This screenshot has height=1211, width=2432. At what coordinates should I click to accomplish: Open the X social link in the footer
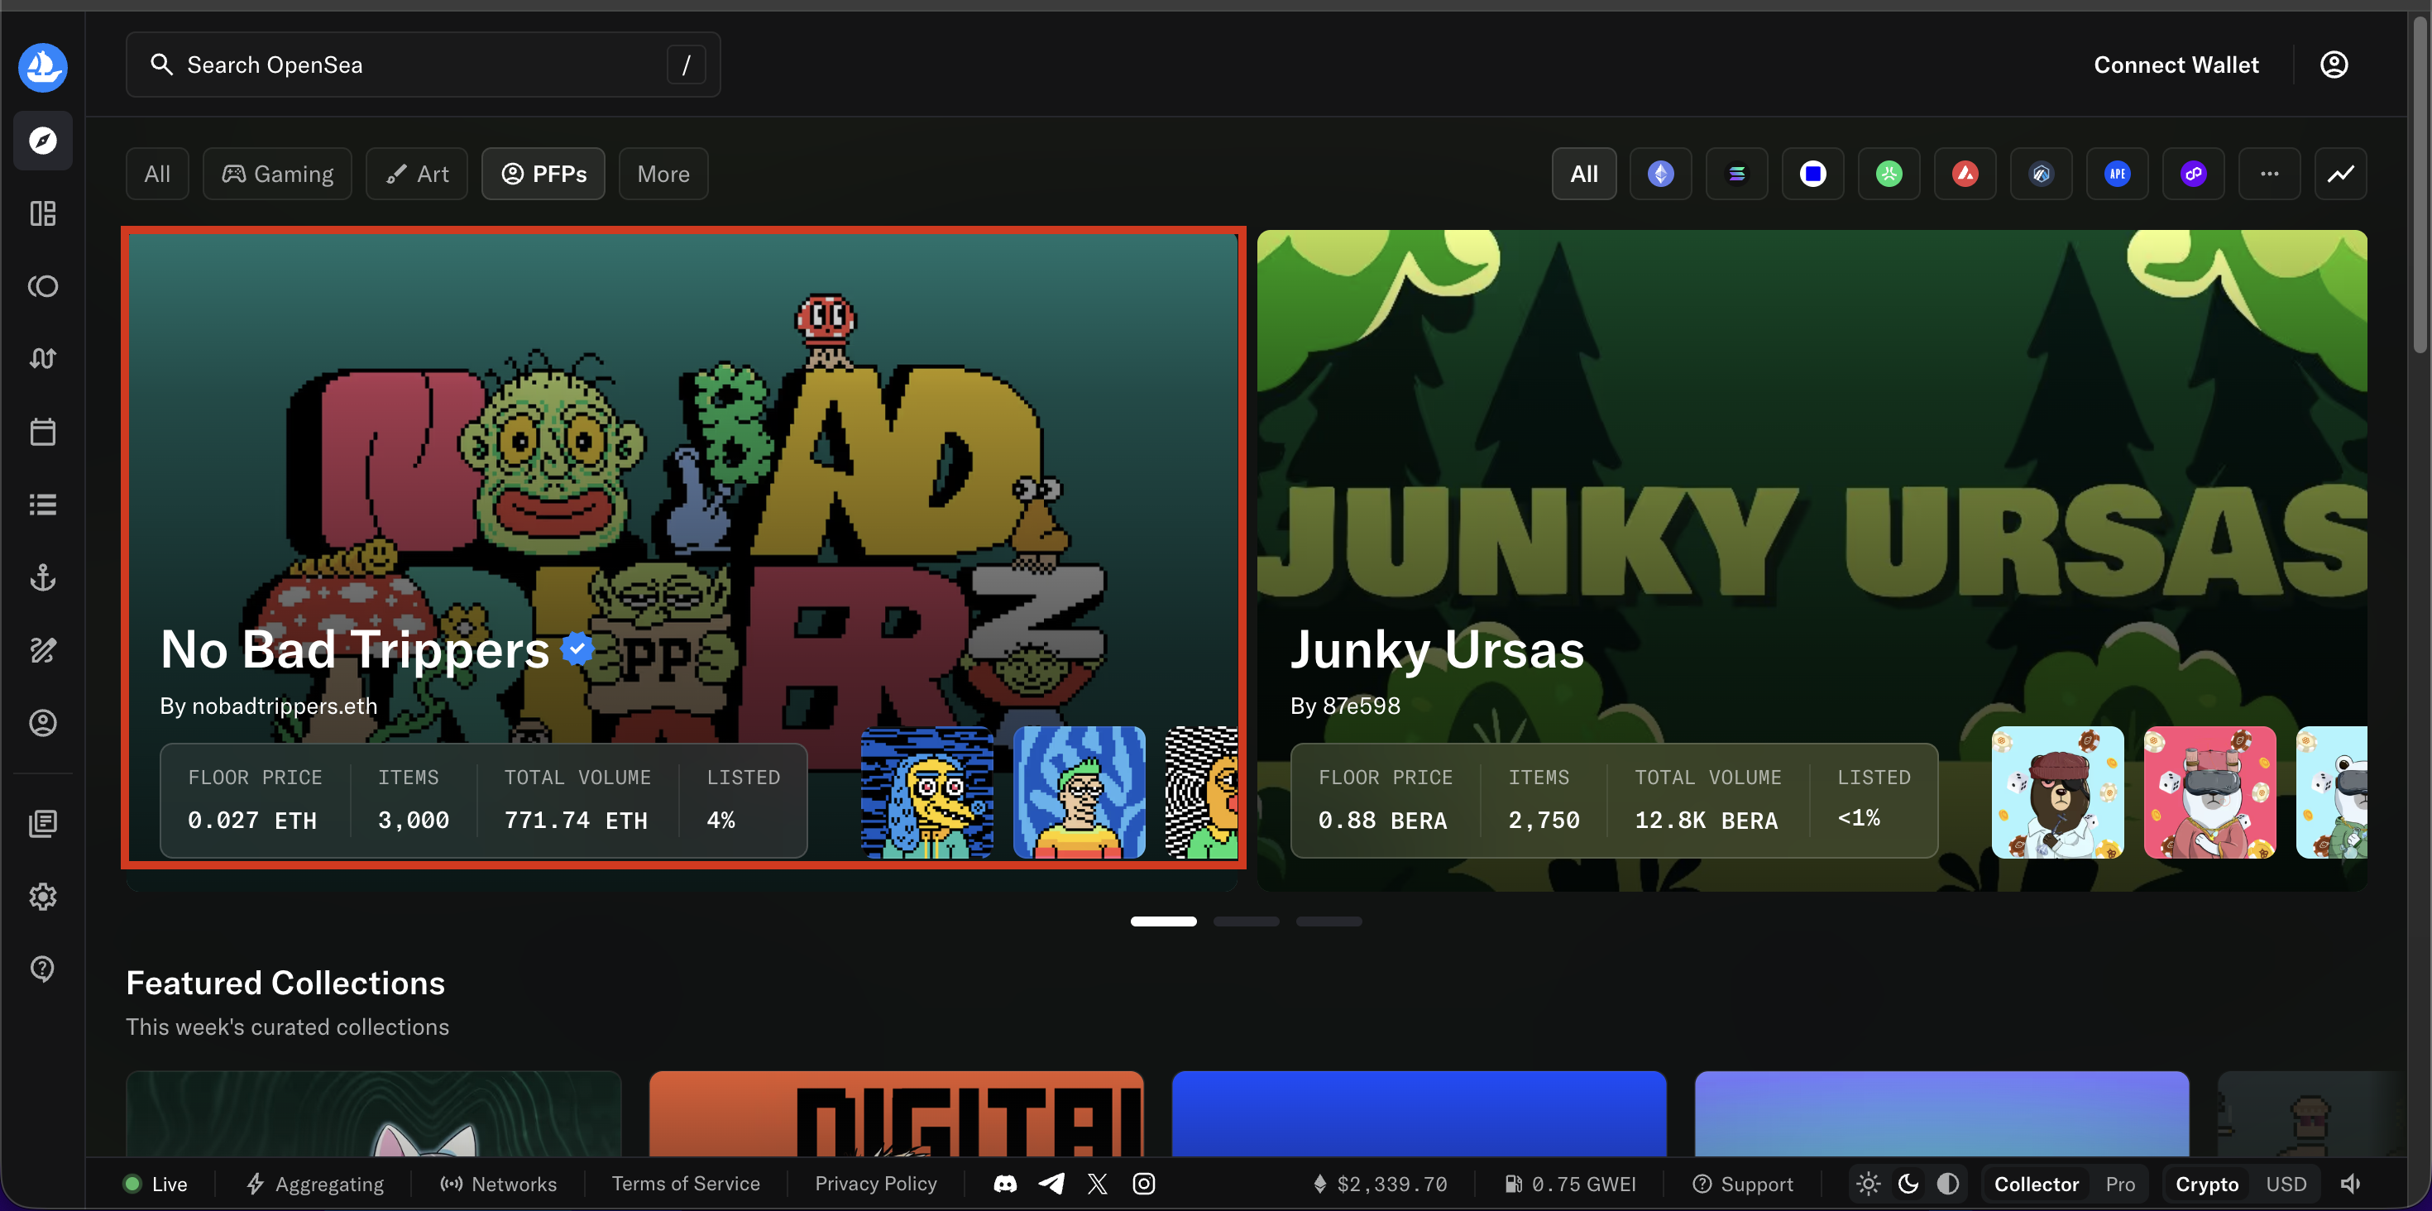click(1097, 1184)
